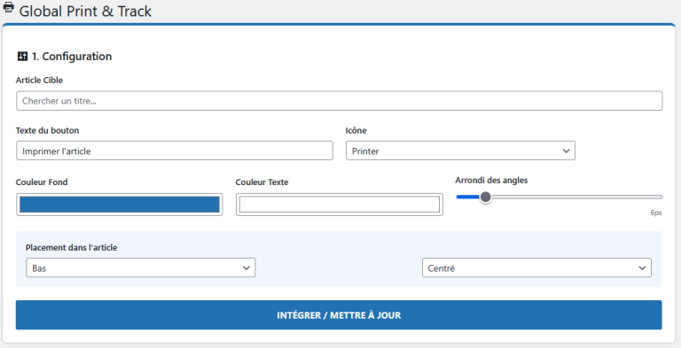
Task: Open the Couleur Fond blue color picker
Action: 120,205
